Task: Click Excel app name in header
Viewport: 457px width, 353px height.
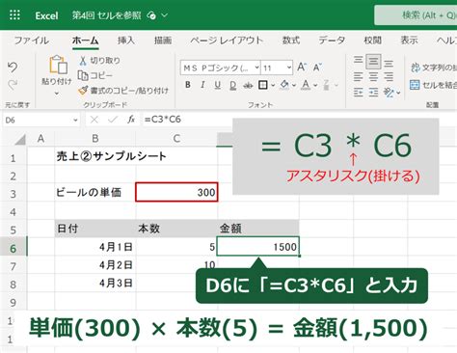Action: (46, 15)
